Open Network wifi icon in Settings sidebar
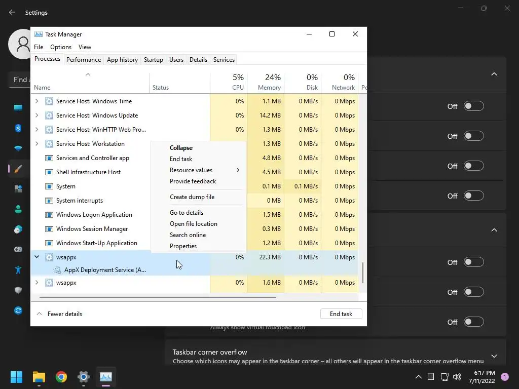The width and height of the screenshot is (519, 389). point(18,148)
